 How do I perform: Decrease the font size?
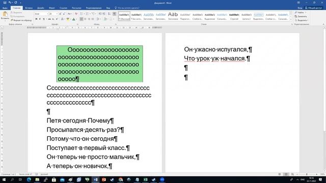pos(64,14)
